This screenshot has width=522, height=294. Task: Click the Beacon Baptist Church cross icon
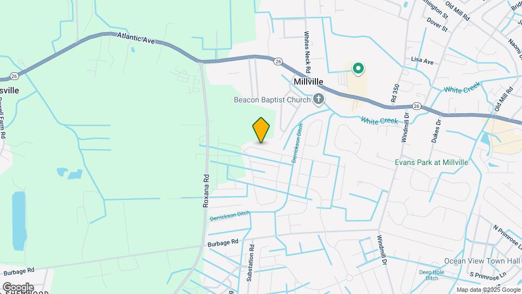click(319, 99)
